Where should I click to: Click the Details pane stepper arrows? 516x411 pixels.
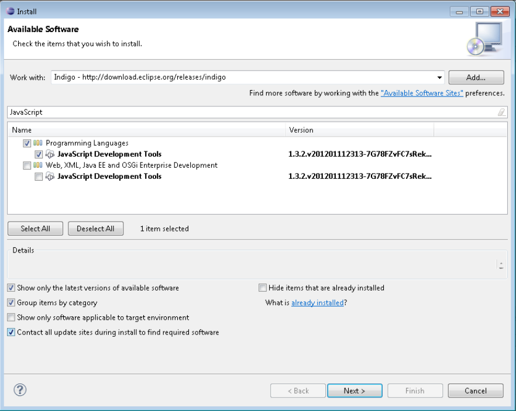click(501, 265)
